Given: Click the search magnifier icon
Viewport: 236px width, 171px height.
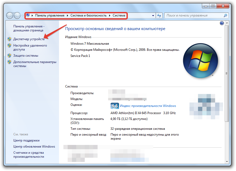Looking at the screenshot, I should tap(225, 15).
